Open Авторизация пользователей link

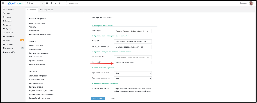coord(40,34)
